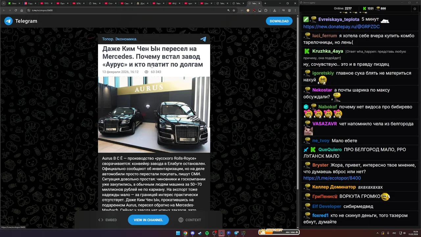Click the Telegram logo in page header
This screenshot has width=421, height=237.
point(20,21)
